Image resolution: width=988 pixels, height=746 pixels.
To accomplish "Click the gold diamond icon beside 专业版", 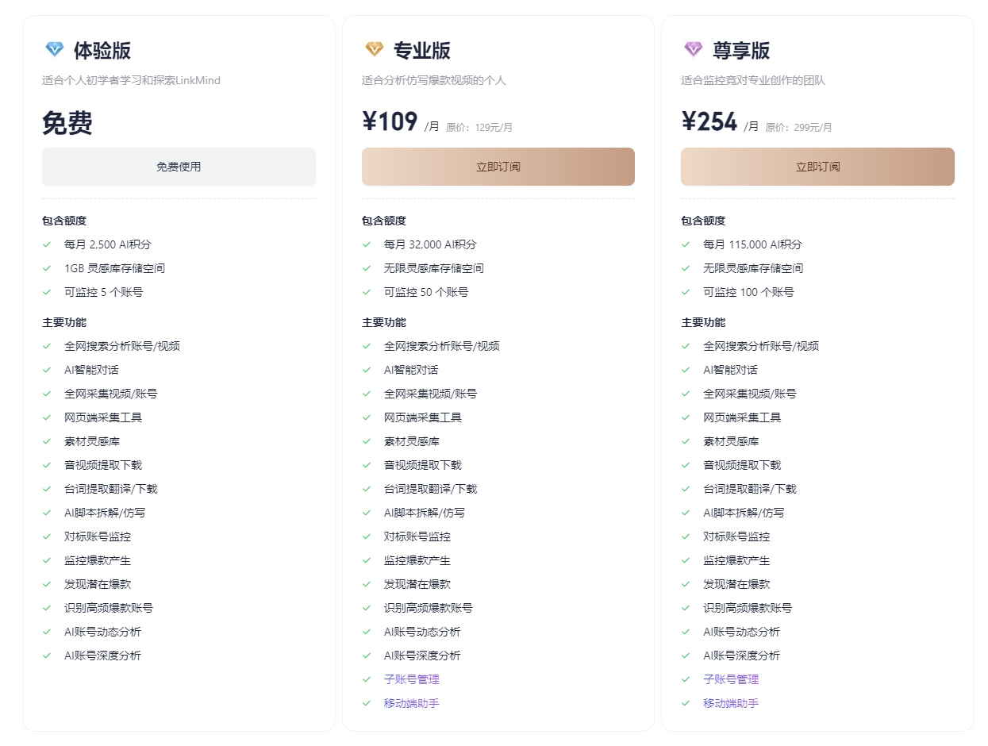I will [x=374, y=50].
